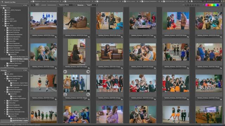Toggle the tag checkbox on 20221120-8.jpg

pos(188,37)
